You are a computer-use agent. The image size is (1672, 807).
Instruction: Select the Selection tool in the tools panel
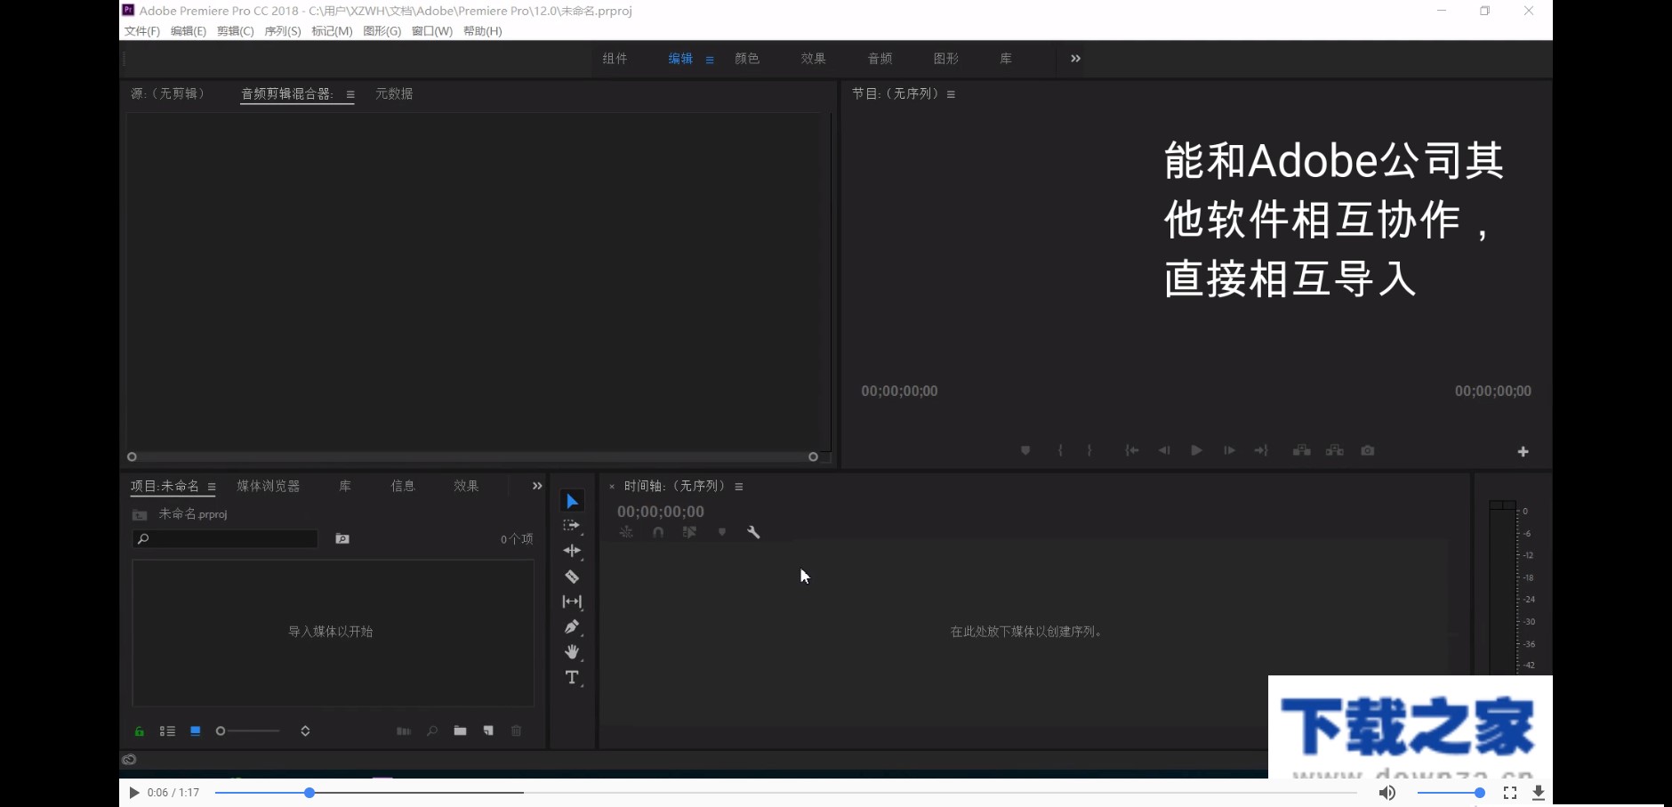[573, 500]
